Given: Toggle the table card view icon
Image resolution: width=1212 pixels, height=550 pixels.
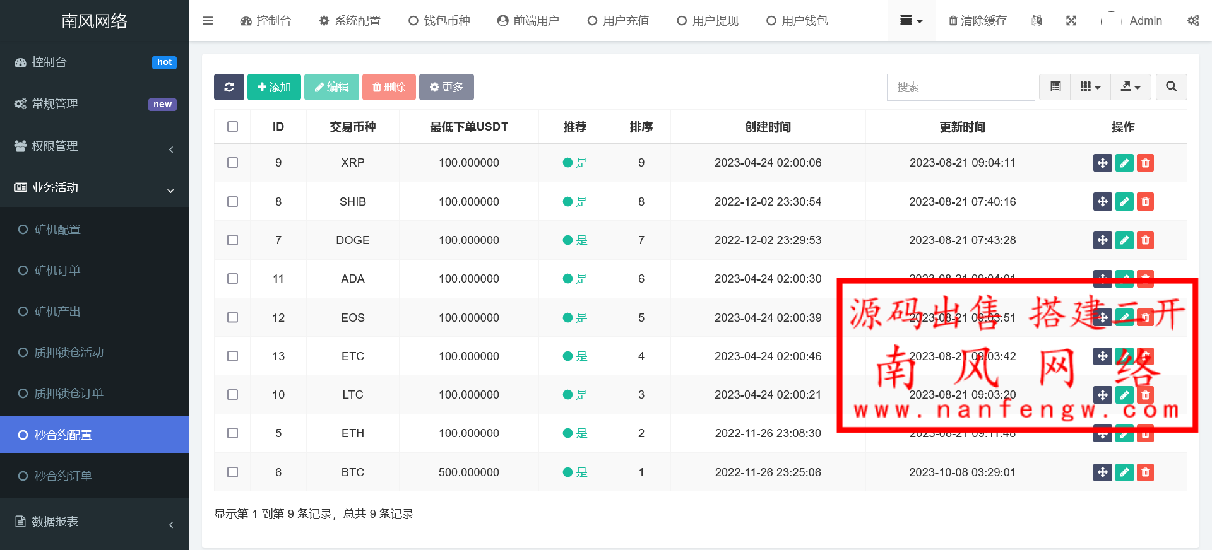Looking at the screenshot, I should point(1055,87).
